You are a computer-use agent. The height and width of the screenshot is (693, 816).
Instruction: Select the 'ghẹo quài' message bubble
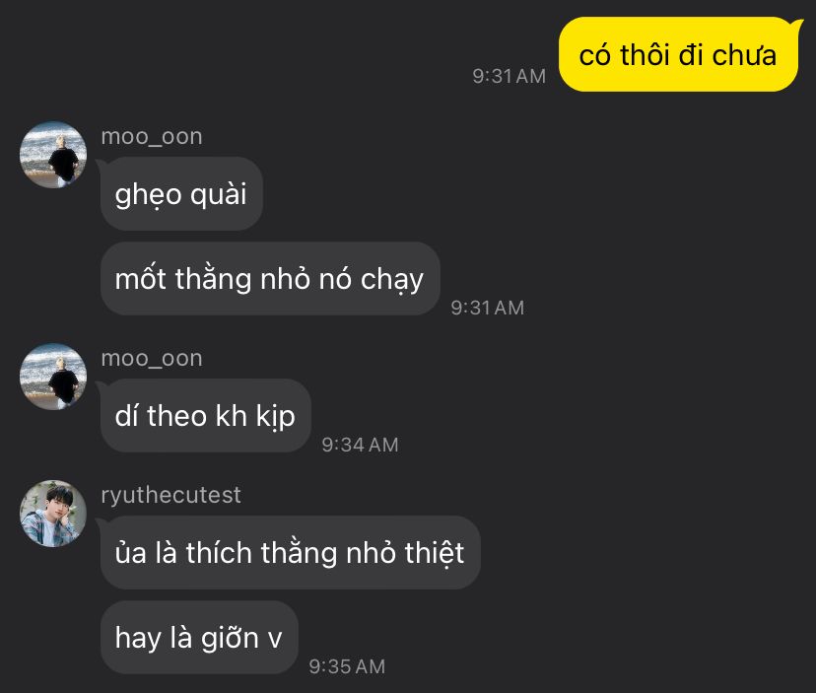click(181, 193)
